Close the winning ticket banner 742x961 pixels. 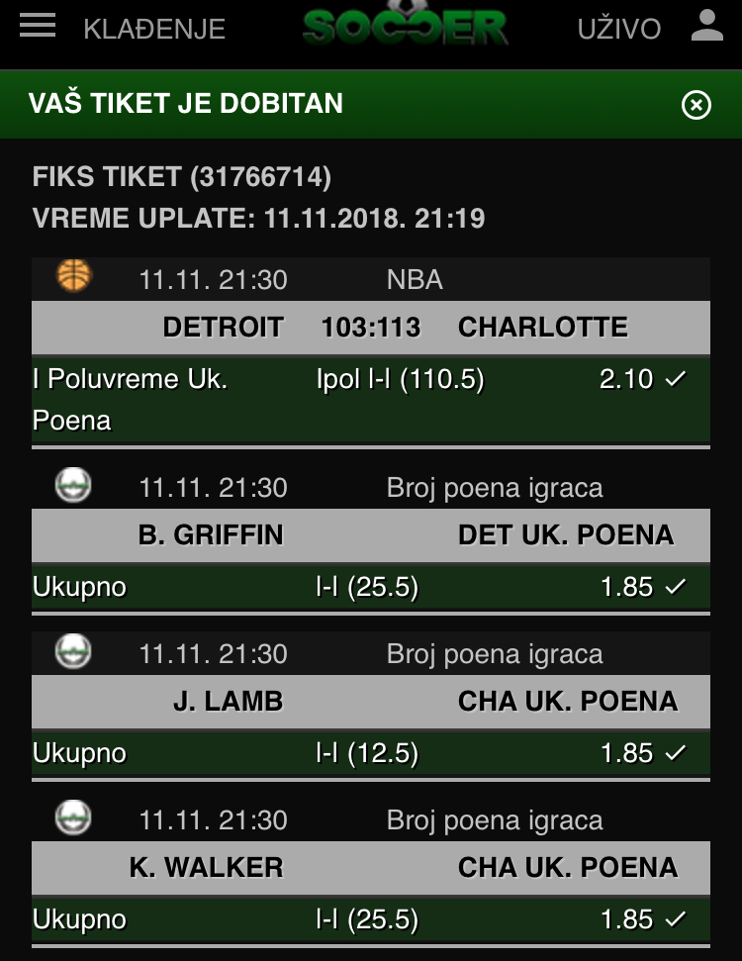696,104
